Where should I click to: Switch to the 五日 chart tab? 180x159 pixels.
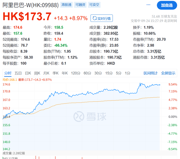pos(18,73)
